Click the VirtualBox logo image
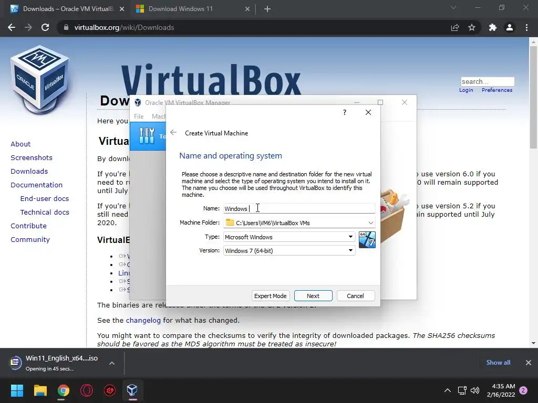Viewport: 538px width, 403px height. [40, 79]
